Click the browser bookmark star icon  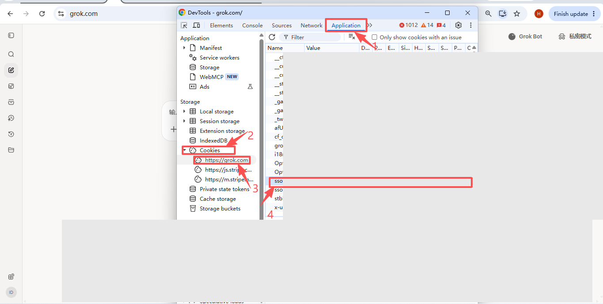click(517, 14)
